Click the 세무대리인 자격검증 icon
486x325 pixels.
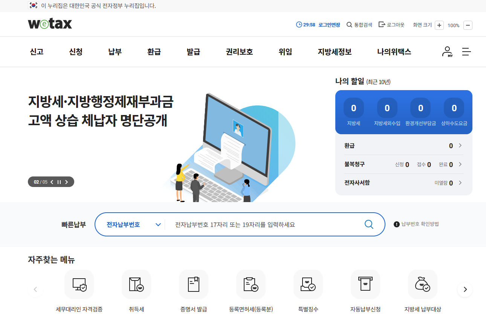coord(79,284)
